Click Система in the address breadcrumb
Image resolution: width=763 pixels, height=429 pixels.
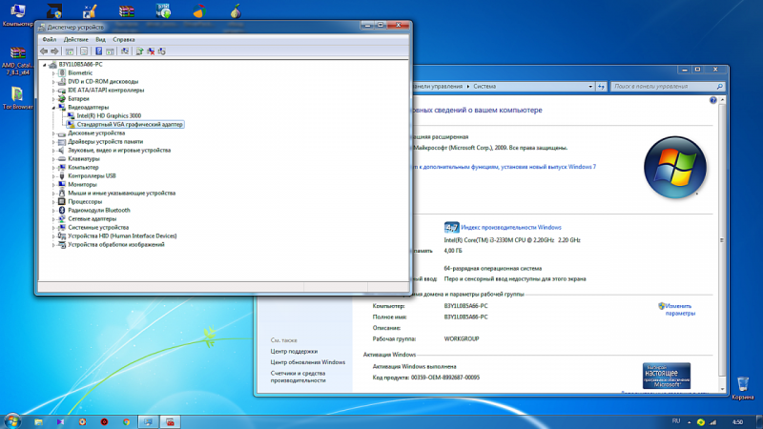click(x=485, y=87)
